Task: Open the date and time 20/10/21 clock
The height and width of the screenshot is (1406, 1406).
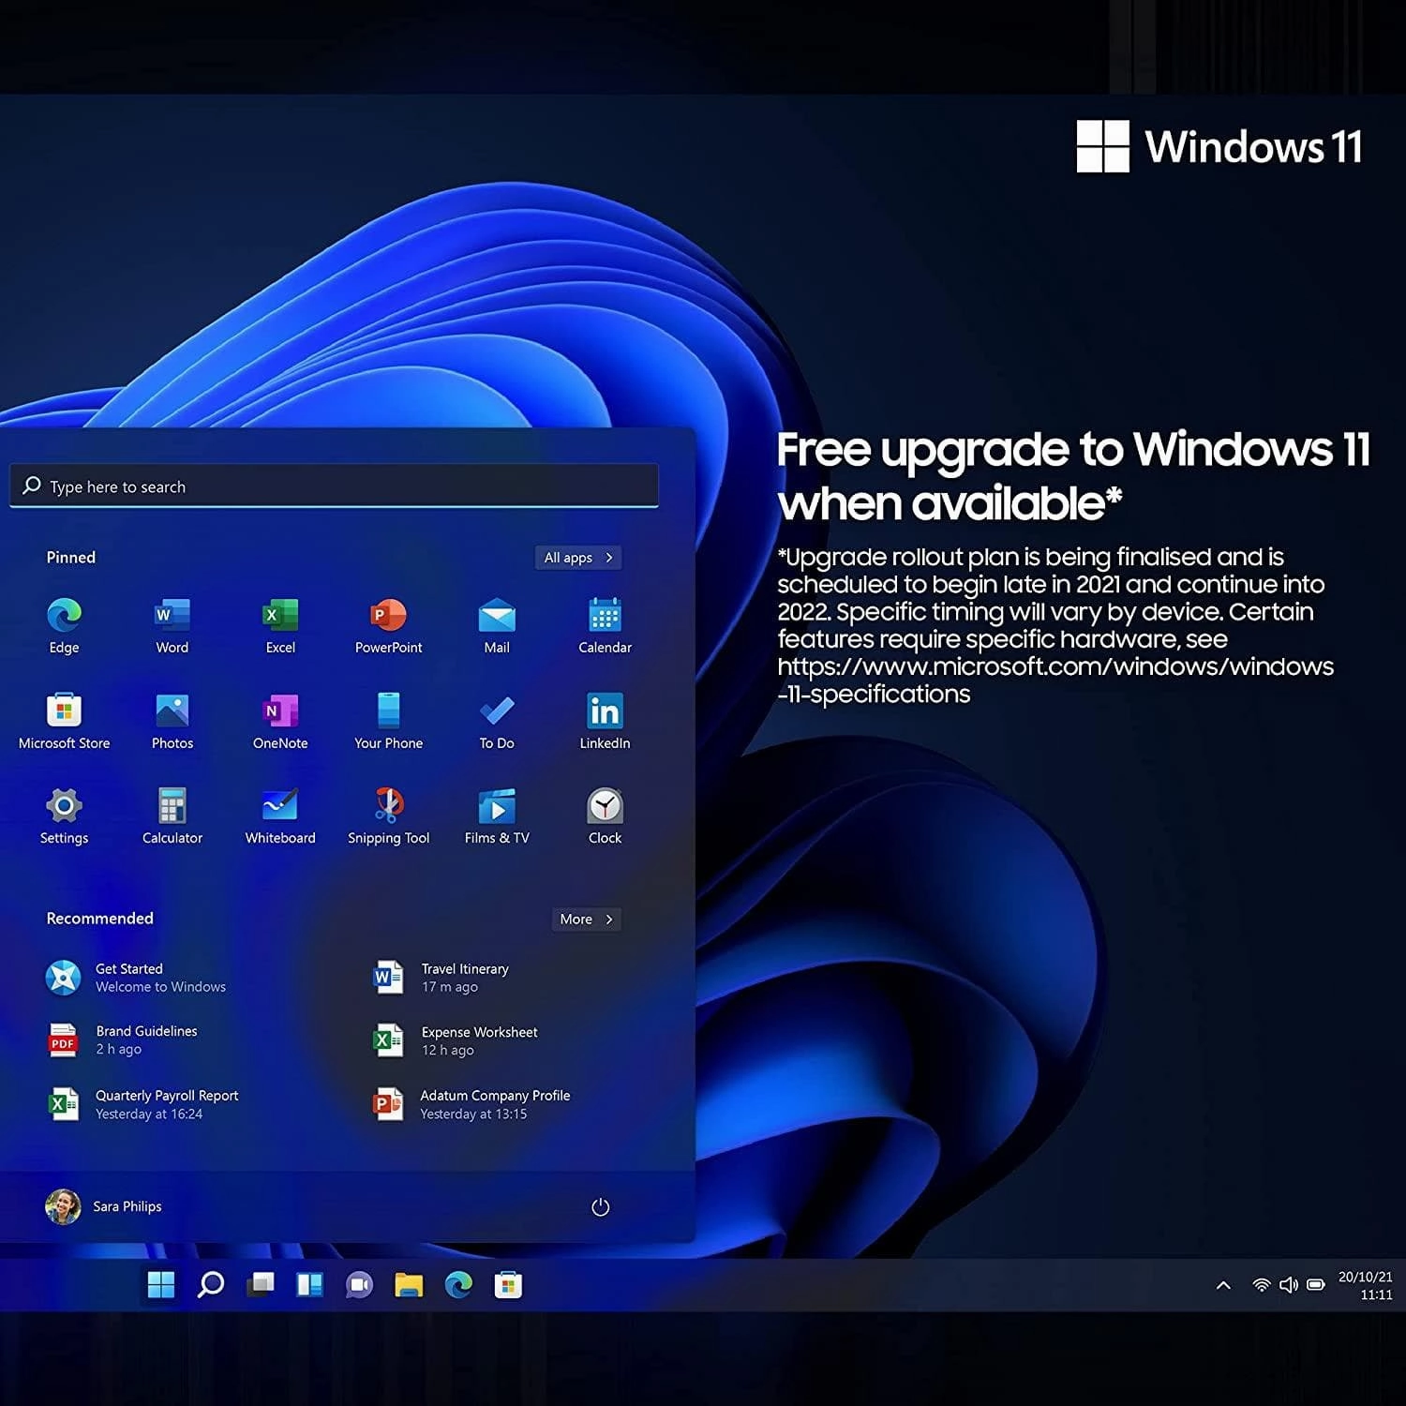Action: [1366, 1286]
